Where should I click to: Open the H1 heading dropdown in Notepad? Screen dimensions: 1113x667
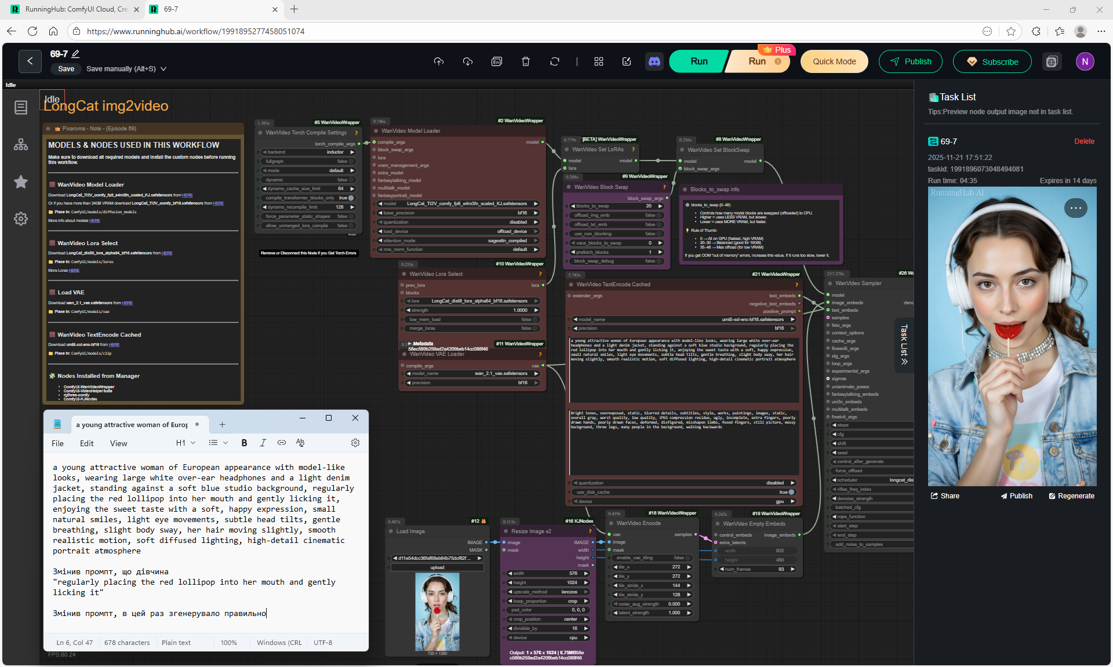pyautogui.click(x=185, y=443)
